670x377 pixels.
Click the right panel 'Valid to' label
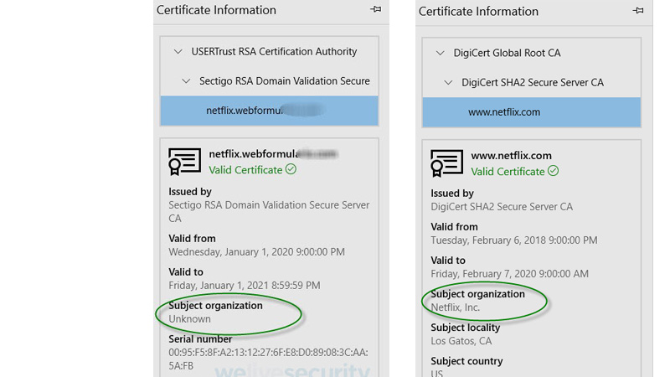pos(448,261)
